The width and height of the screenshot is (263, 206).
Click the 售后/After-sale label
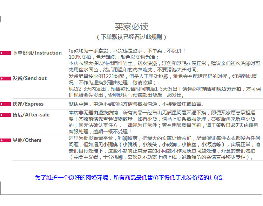click(31, 115)
